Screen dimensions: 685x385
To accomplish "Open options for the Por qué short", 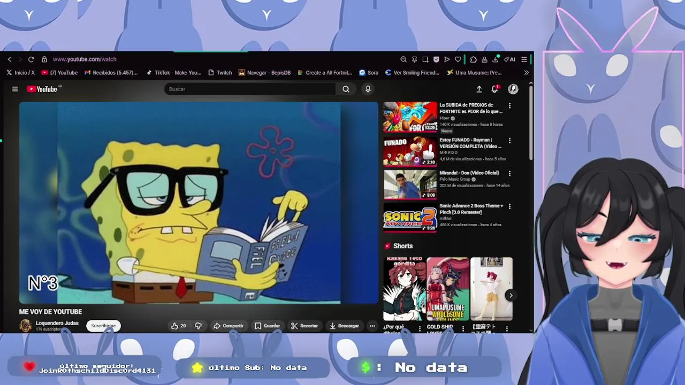I will click(x=420, y=328).
